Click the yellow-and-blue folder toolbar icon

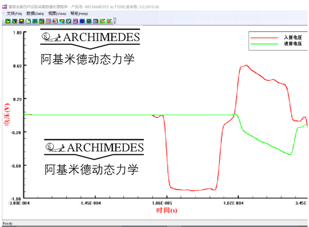15,21
